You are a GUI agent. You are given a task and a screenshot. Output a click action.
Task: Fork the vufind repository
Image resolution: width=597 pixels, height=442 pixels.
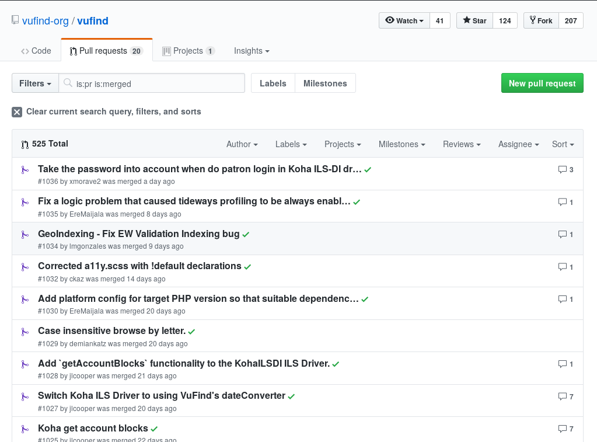point(541,20)
